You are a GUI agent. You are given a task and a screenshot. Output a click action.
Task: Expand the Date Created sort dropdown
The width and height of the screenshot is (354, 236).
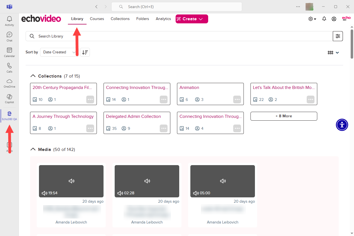click(59, 52)
